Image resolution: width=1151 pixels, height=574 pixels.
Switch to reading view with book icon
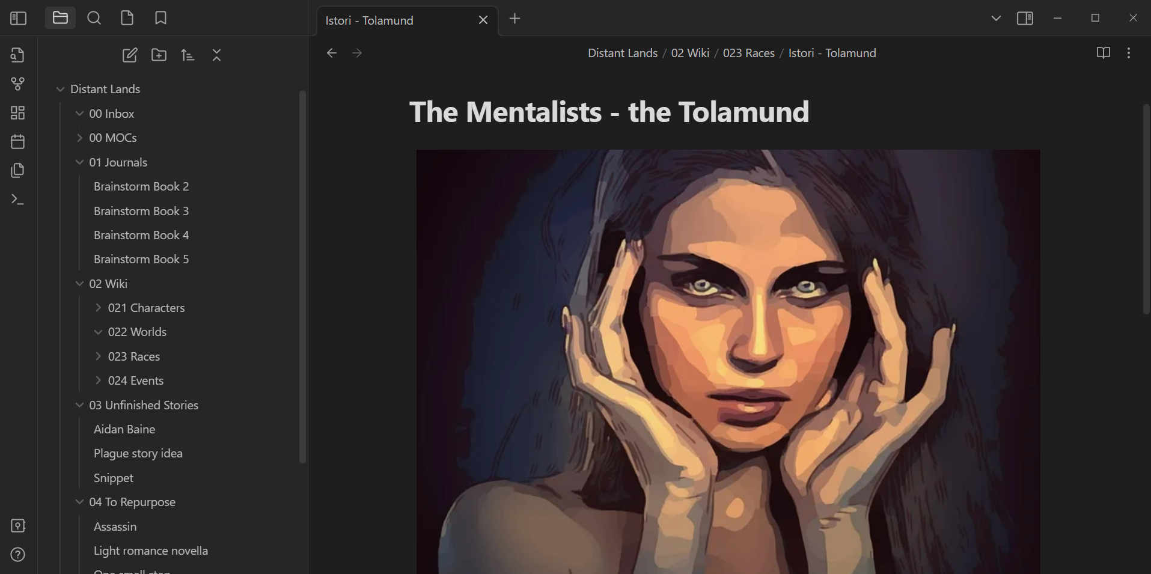[x=1103, y=53]
